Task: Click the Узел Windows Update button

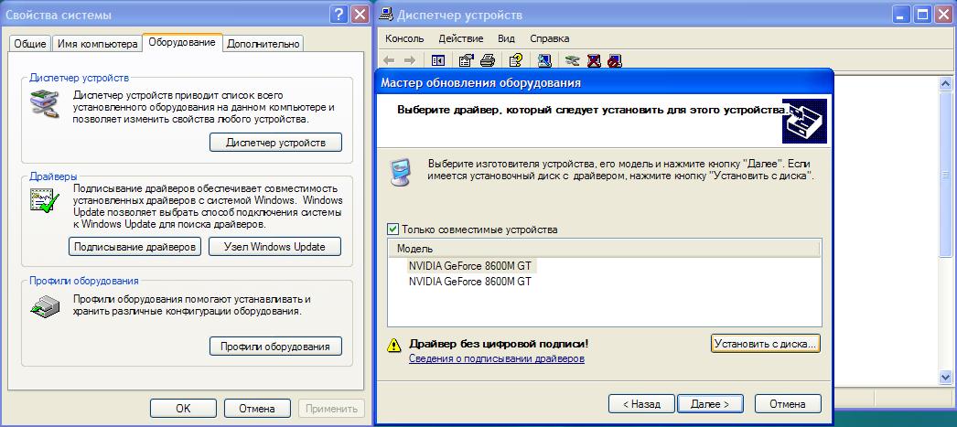Action: pos(274,247)
